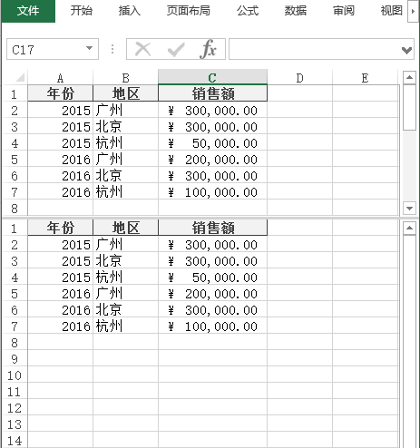Click upper pane scrollbar down arrow
420x448 pixels.
(x=409, y=209)
